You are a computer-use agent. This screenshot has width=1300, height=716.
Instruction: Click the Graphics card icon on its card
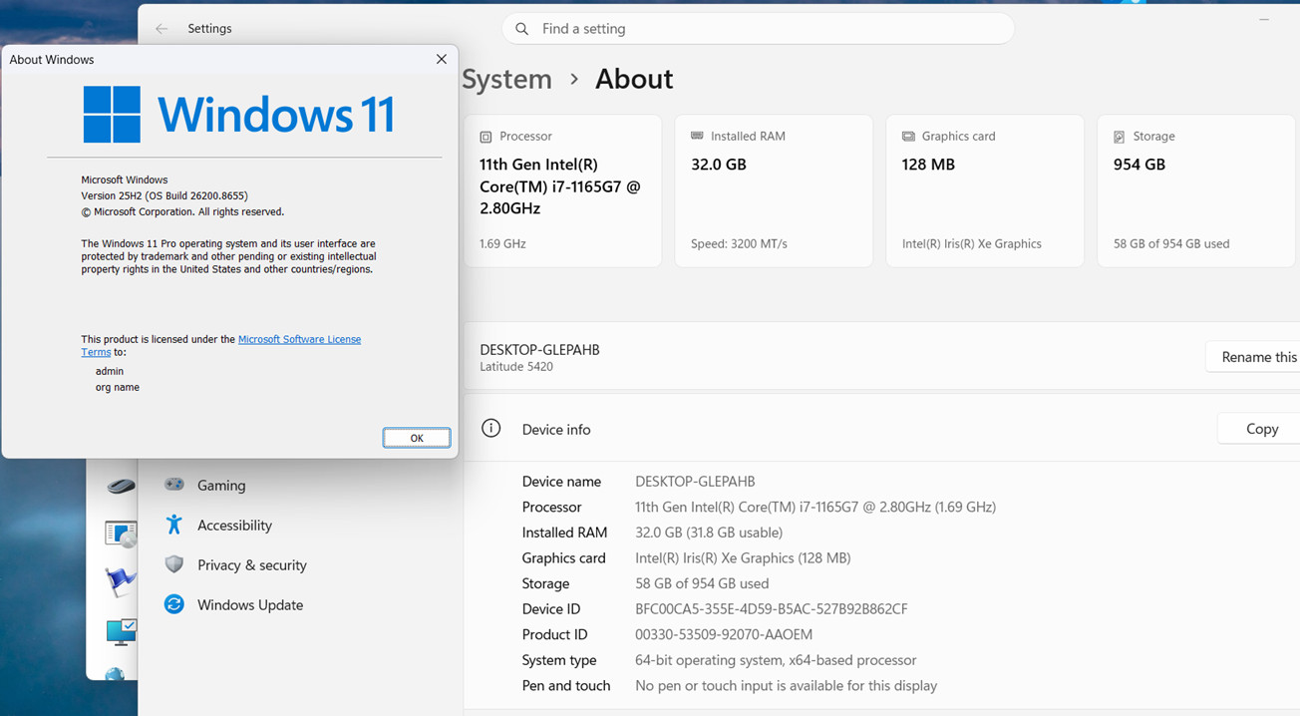tap(908, 136)
